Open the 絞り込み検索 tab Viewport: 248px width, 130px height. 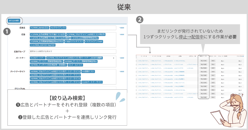tap(14, 20)
